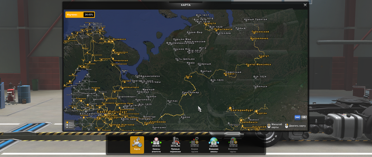Screen dimensions: 372x157
Task: Select Губкинский on the map
Action: [x=260, y=32]
